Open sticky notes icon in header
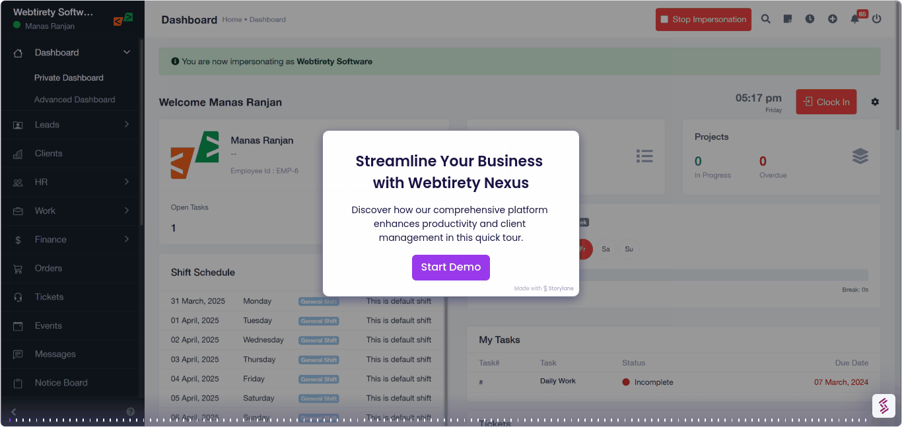This screenshot has width=902, height=427. point(788,19)
